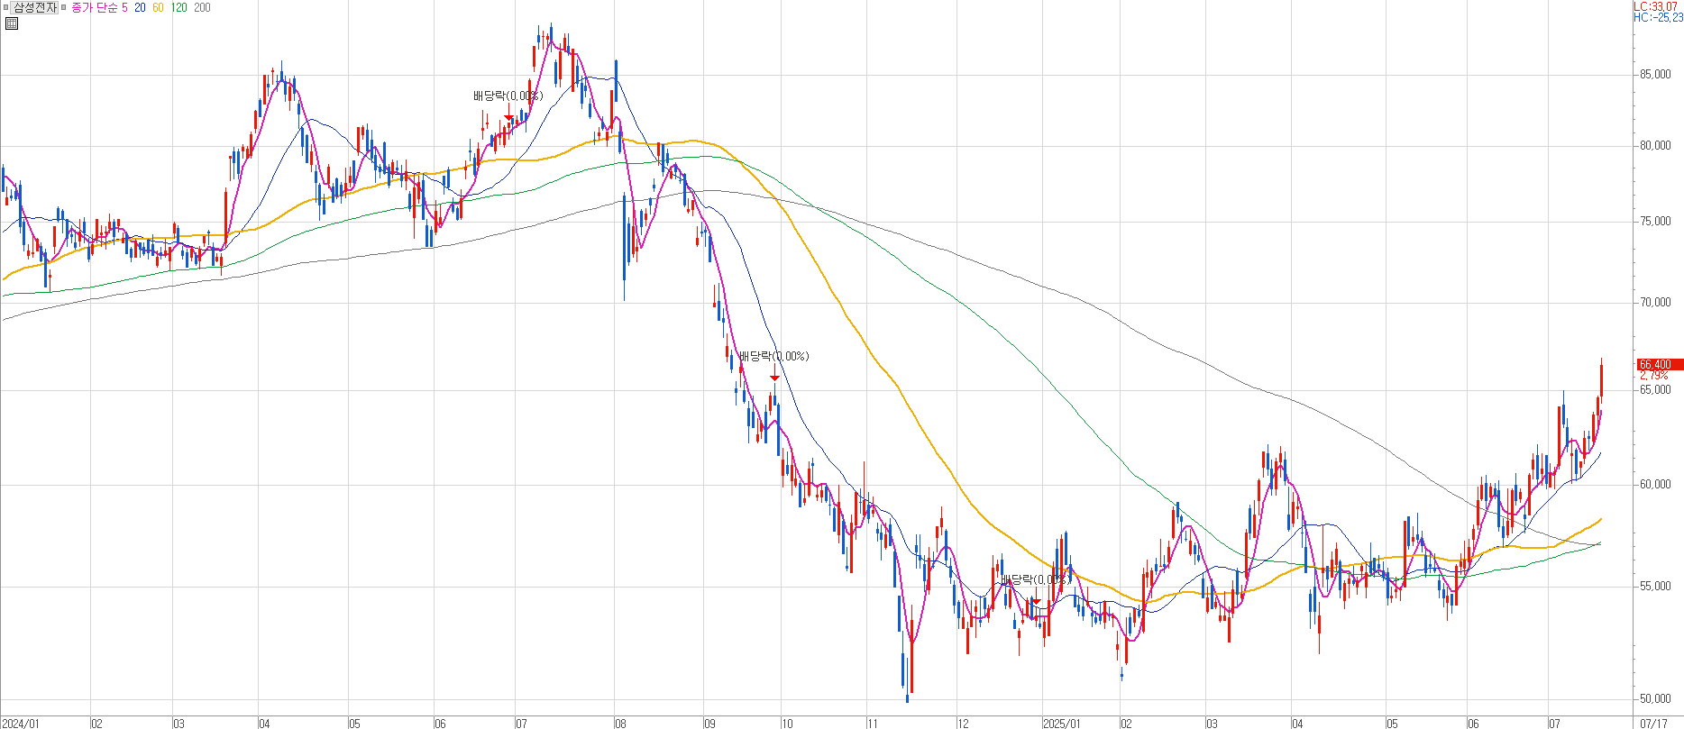Click the 배당락 red arrow marker near July 2024
The width and height of the screenshot is (1684, 729).
click(509, 117)
